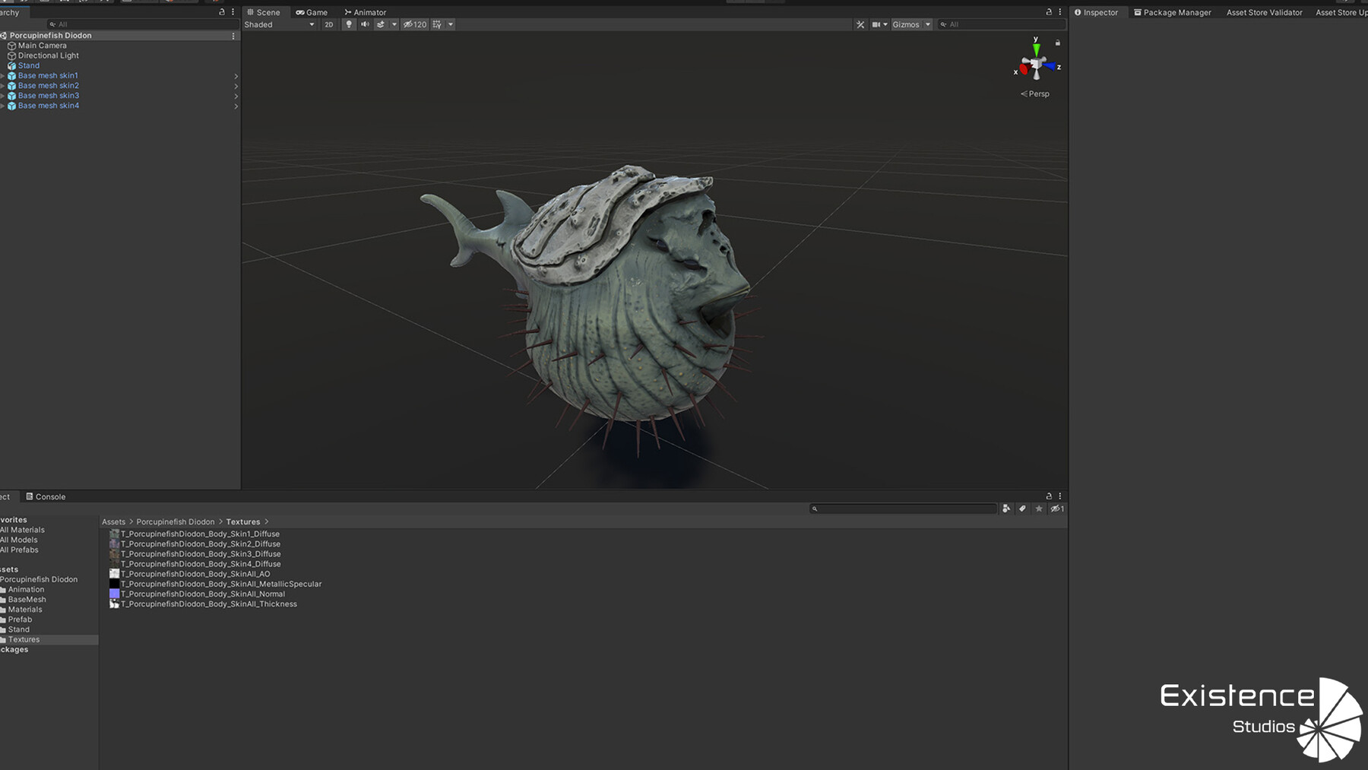Toggle the Gizmos button in Scene view
The width and height of the screenshot is (1368, 770).
click(x=907, y=24)
